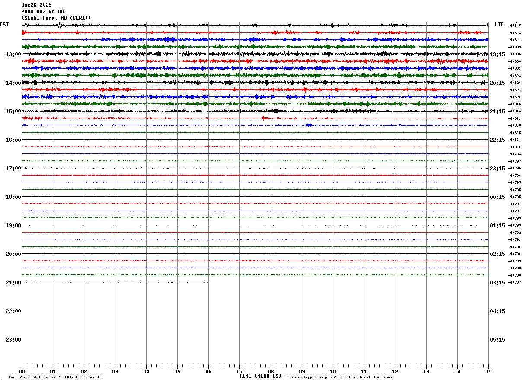Click the DC offset value -40824
Viewport: 523px width, 383px height.
tap(514, 83)
